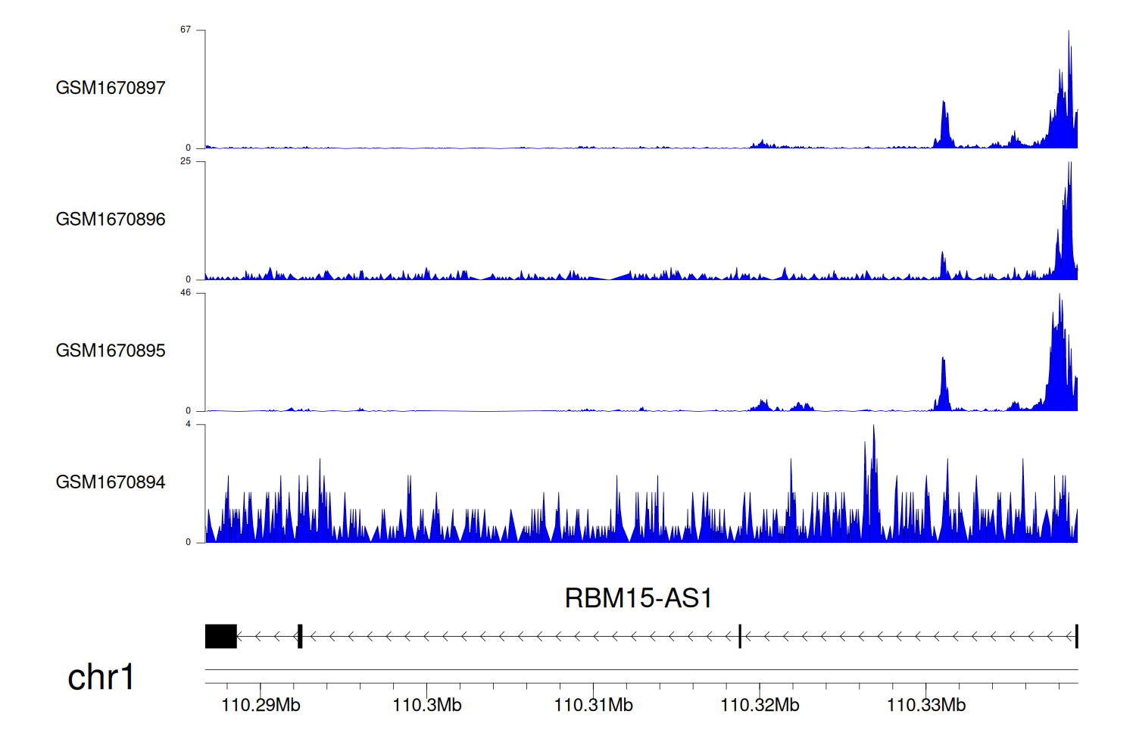
Task: Select the 110.31Mb position label
Action: [x=593, y=706]
